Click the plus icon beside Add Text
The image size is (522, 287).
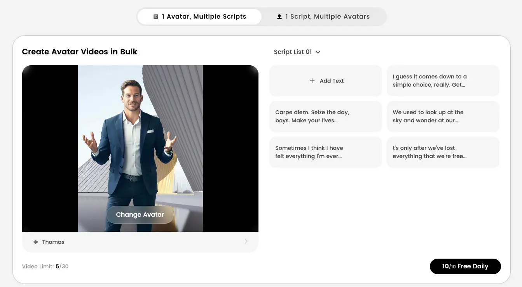pos(312,81)
